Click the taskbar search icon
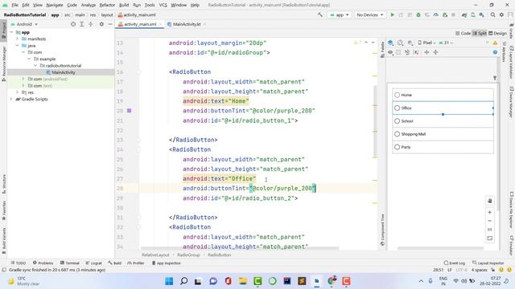Viewport: 515px width, 289px height. [184, 281]
